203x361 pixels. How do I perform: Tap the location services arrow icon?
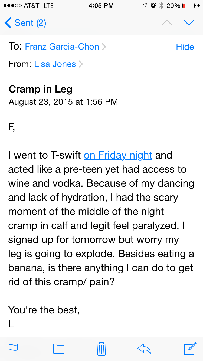coord(145,6)
